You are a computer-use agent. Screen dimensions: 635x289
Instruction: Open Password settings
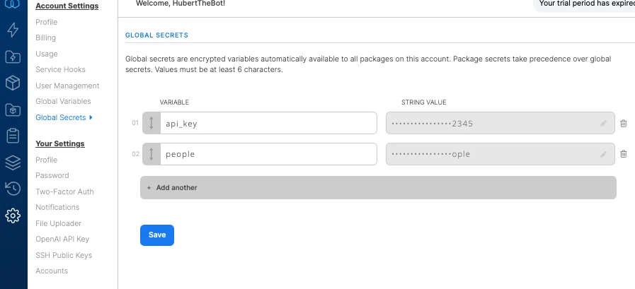52,175
